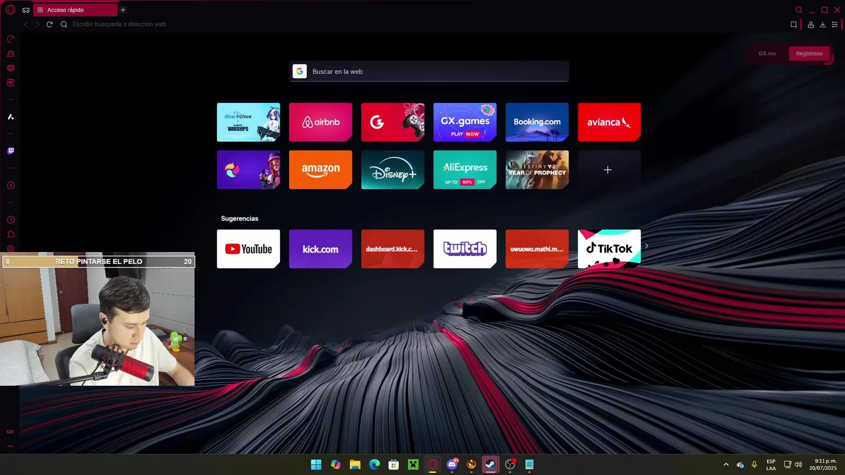
Task: Open File Explorer from the taskbar
Action: pos(355,464)
